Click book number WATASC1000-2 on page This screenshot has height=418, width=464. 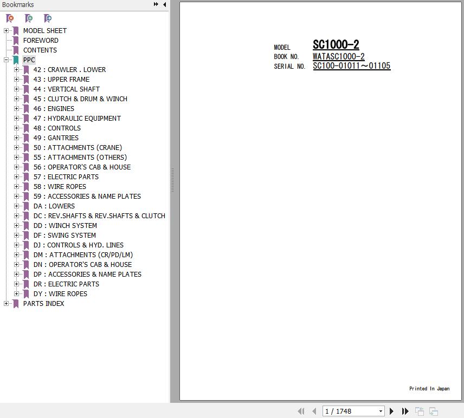pyautogui.click(x=339, y=56)
